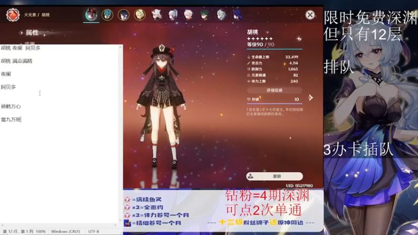Screen dimensions: 418x235
Task: Click the gift icon beside ×2=体力补号一个月
Action: tap(127, 215)
